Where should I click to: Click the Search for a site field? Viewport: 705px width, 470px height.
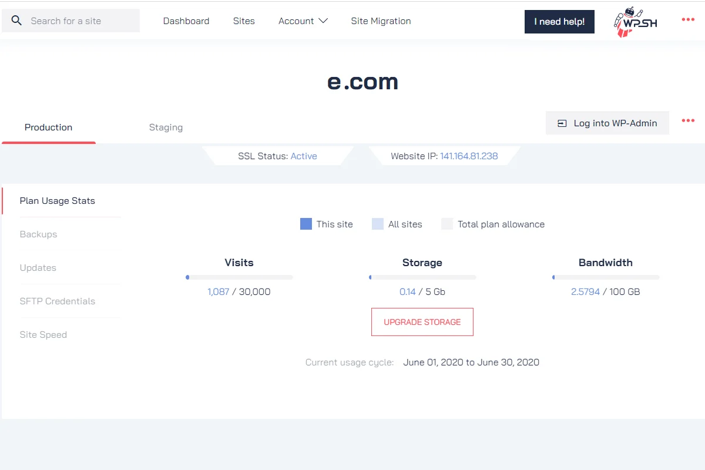click(79, 21)
